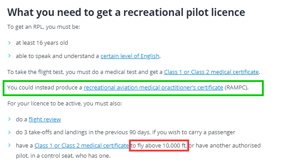Screen dimensions: 281x167
Task: Click the chevron bullet beside 'do a flight review'
Action: tap(9, 119)
